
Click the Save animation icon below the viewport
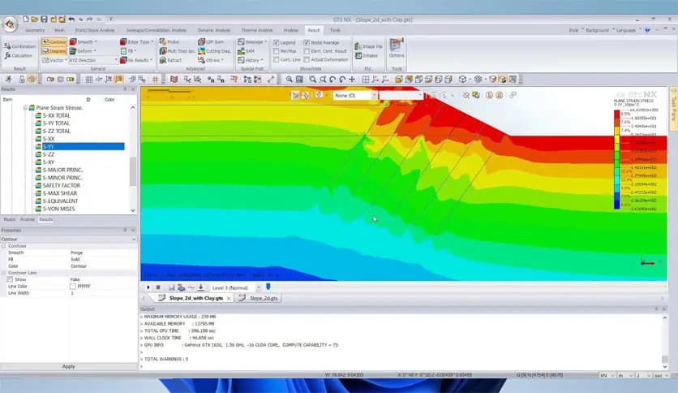[x=172, y=287]
